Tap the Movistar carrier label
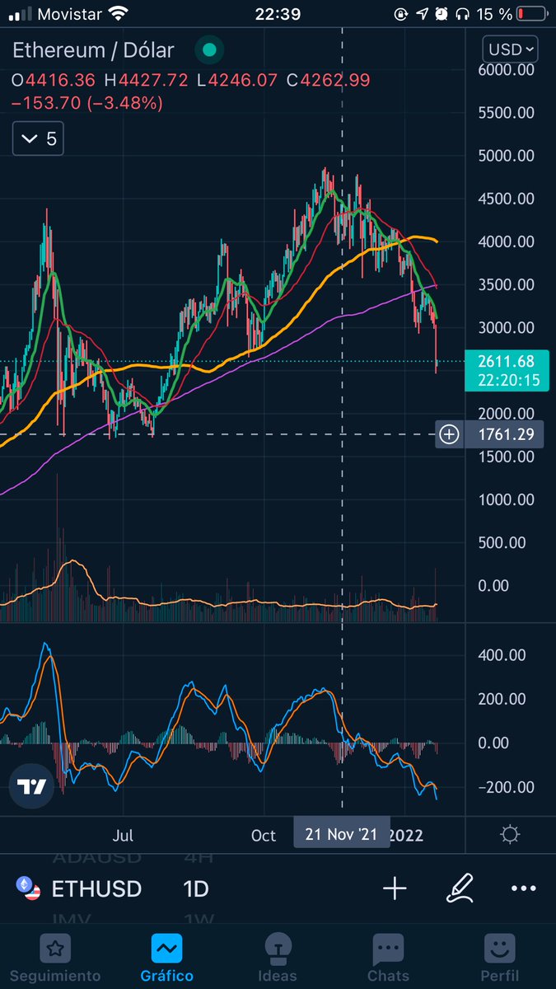This screenshot has width=556, height=989. click(71, 14)
